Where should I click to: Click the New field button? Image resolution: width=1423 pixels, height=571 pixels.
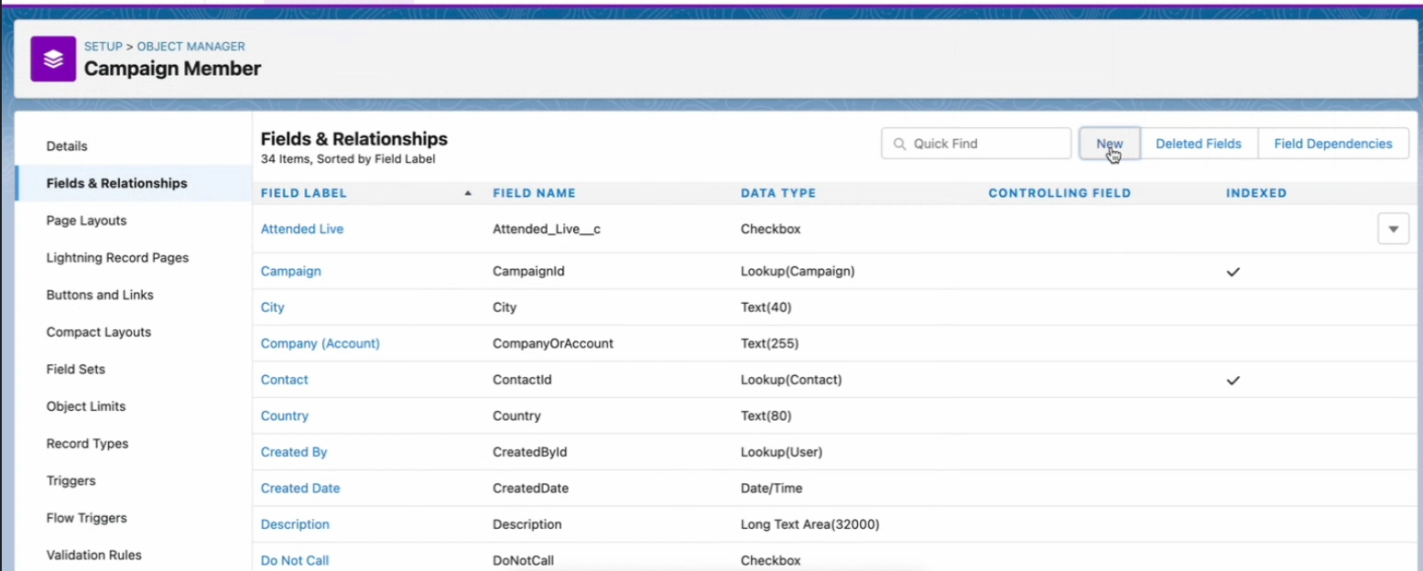click(x=1109, y=144)
